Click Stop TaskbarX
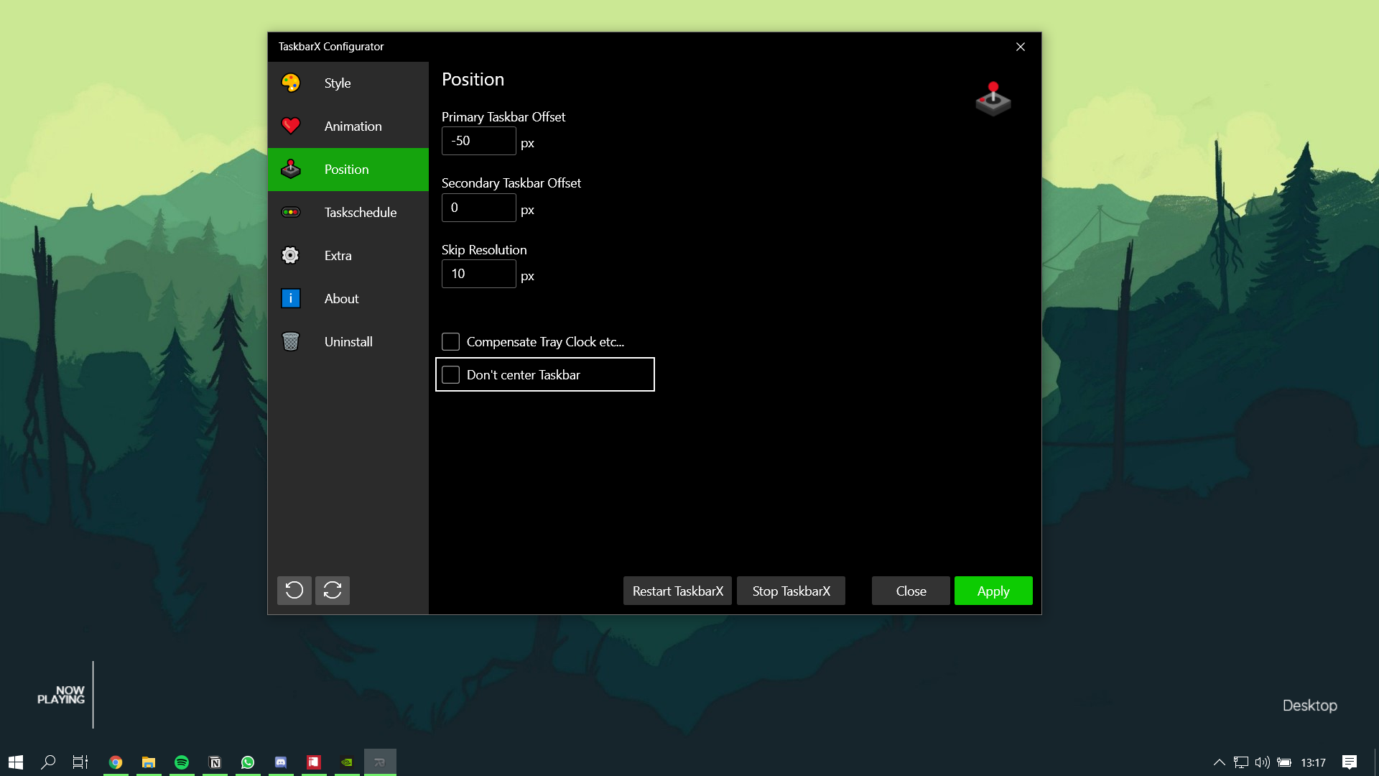Image resolution: width=1379 pixels, height=776 pixels. click(x=790, y=590)
